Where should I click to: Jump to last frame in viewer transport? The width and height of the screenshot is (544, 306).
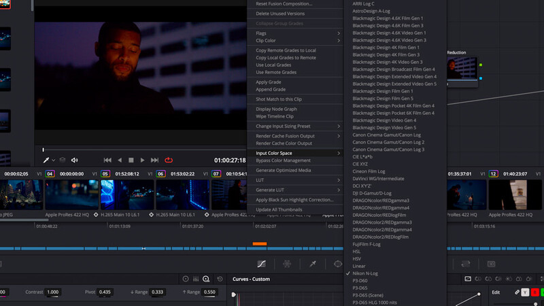pyautogui.click(x=154, y=160)
